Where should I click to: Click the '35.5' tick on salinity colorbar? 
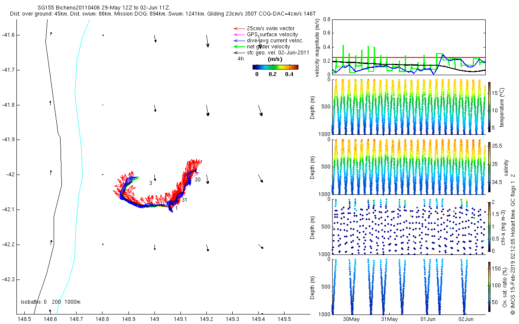497,146
